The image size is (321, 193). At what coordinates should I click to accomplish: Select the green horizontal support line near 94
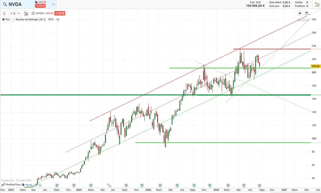coord(223,143)
